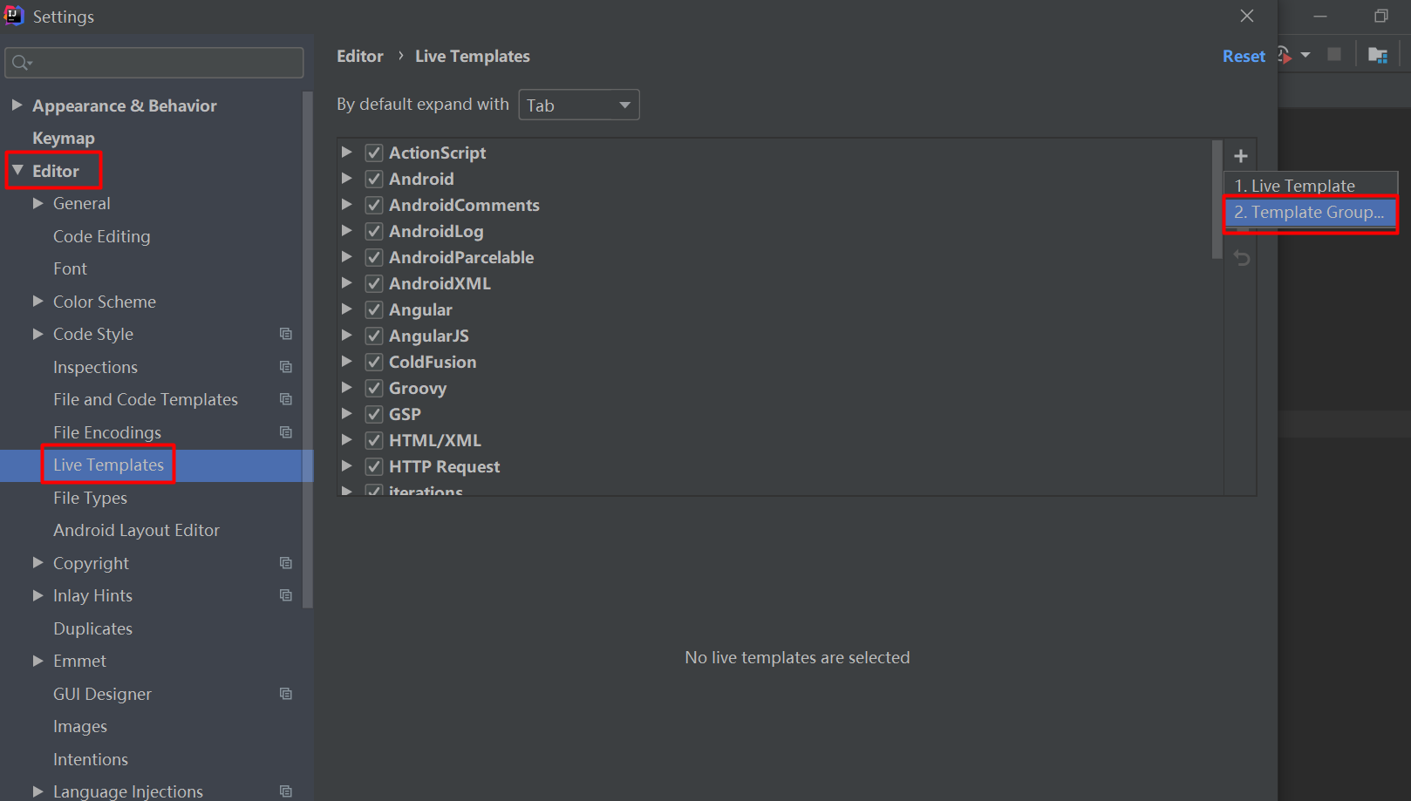Open the Keymap settings page

64,139
